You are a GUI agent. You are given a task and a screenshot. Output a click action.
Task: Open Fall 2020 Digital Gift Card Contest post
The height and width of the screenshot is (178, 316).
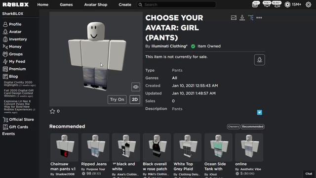(19, 93)
